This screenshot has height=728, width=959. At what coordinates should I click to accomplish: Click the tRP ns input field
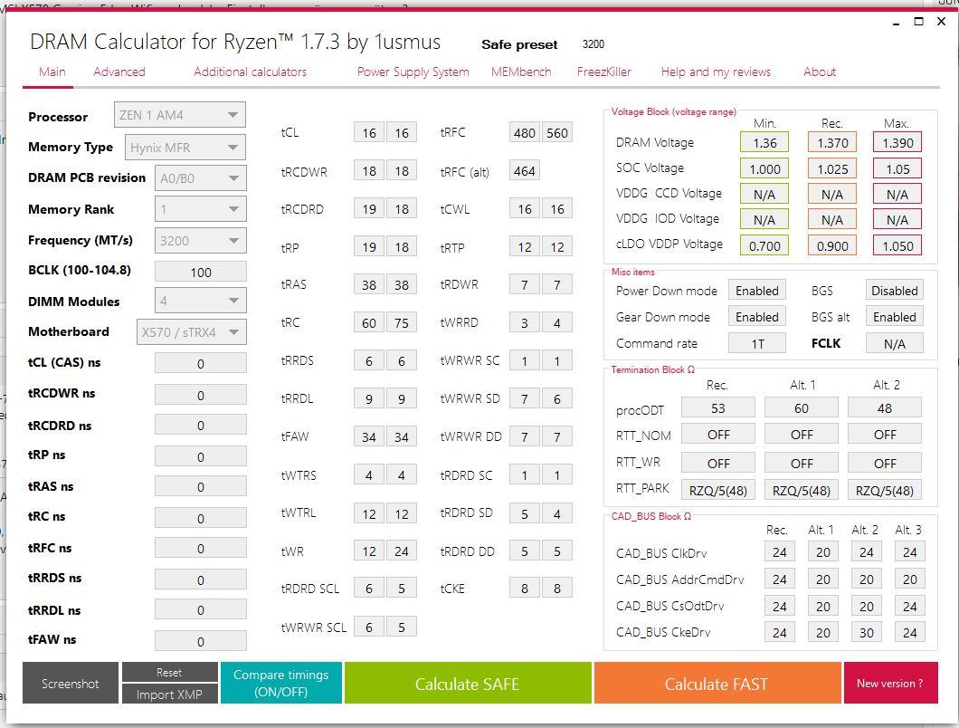[201, 456]
